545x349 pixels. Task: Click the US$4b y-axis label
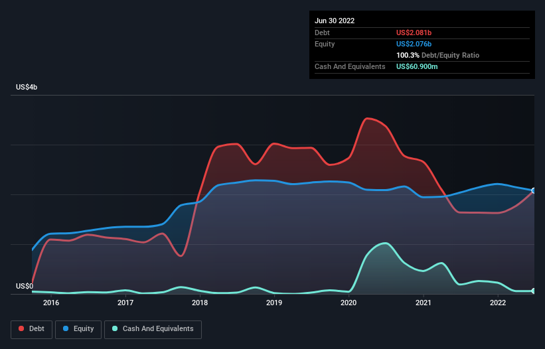coord(27,87)
